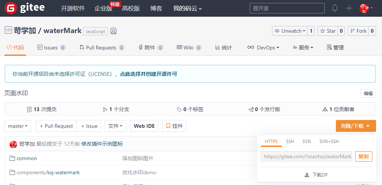Click the Gitee logo

pyautogui.click(x=25, y=8)
